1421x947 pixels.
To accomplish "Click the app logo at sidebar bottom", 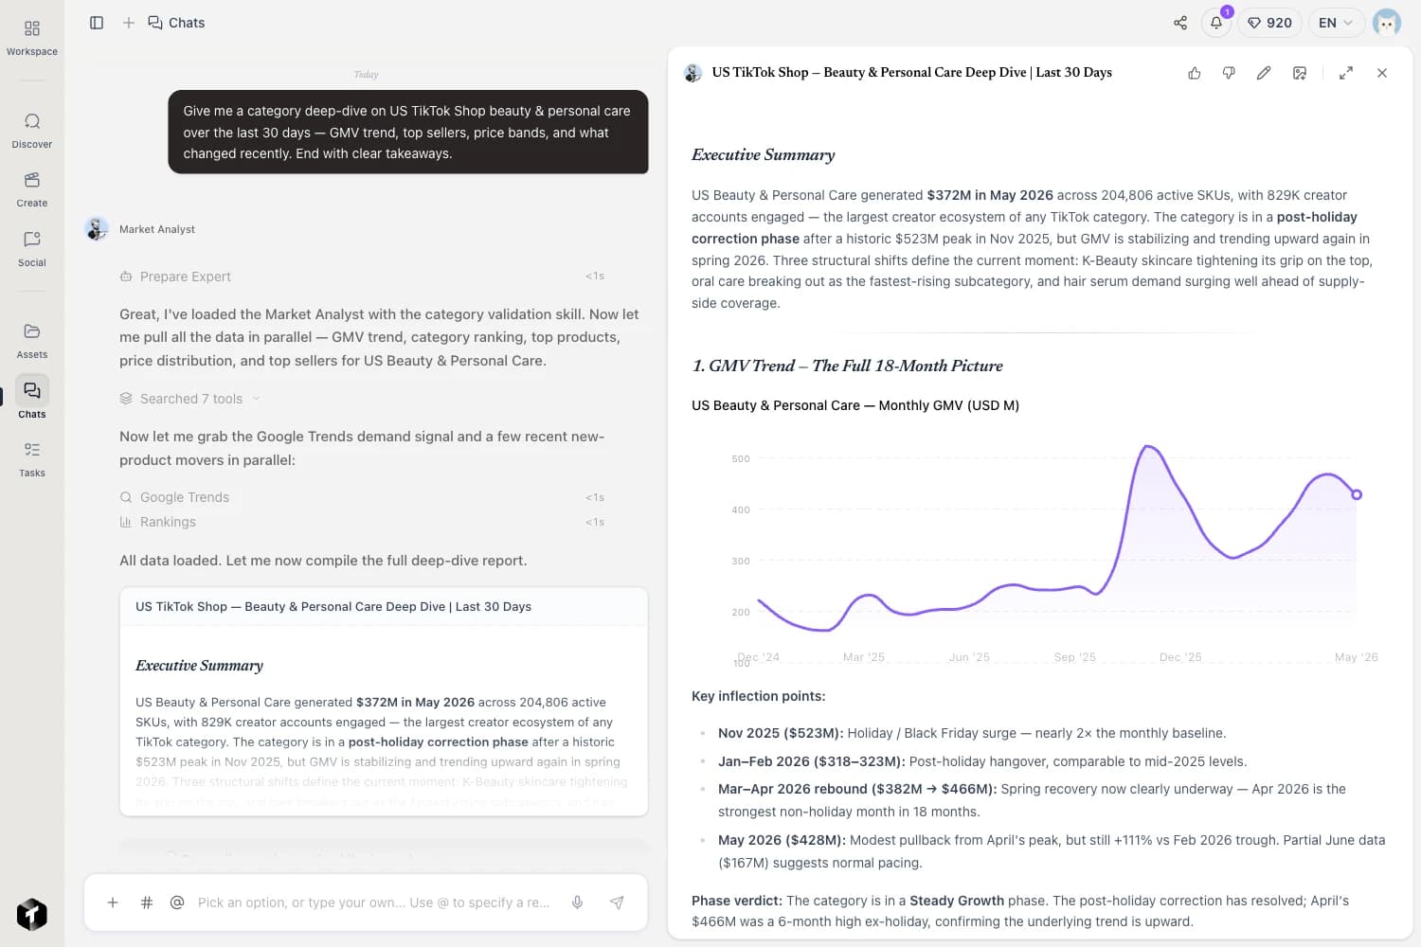I will [x=31, y=914].
